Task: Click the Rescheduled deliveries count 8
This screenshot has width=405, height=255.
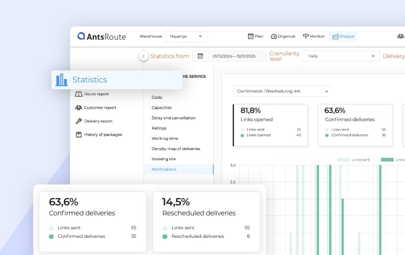Action: click(x=248, y=236)
